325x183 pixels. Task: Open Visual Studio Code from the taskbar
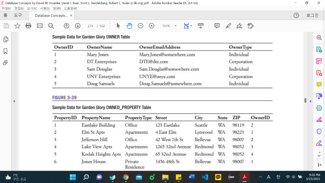pyautogui.click(x=205, y=177)
